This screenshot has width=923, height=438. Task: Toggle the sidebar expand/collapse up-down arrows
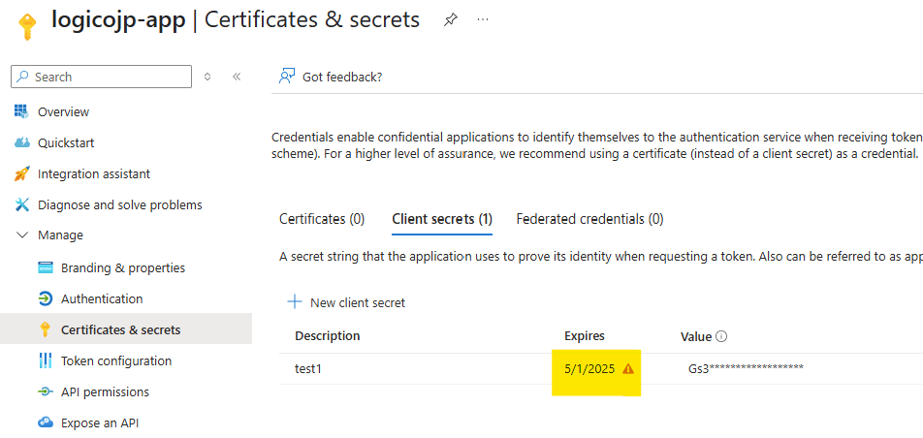(207, 77)
